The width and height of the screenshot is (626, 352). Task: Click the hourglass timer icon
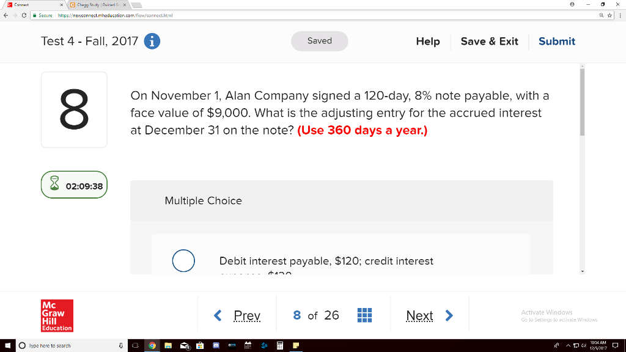[x=55, y=184]
